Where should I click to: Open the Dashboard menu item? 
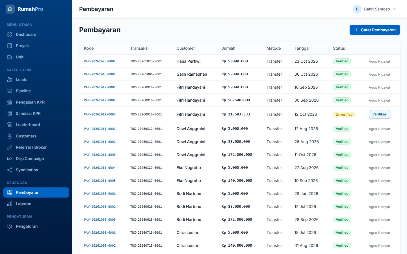tap(36, 34)
